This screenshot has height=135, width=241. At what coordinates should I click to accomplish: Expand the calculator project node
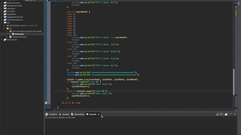[x=2, y=8]
